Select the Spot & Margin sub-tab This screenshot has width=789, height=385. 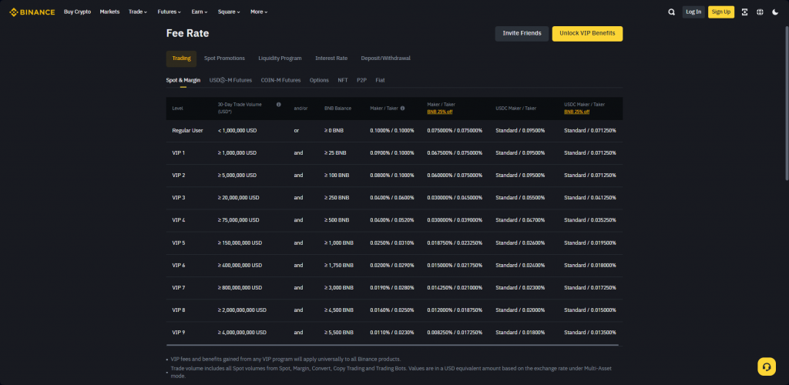coord(183,80)
